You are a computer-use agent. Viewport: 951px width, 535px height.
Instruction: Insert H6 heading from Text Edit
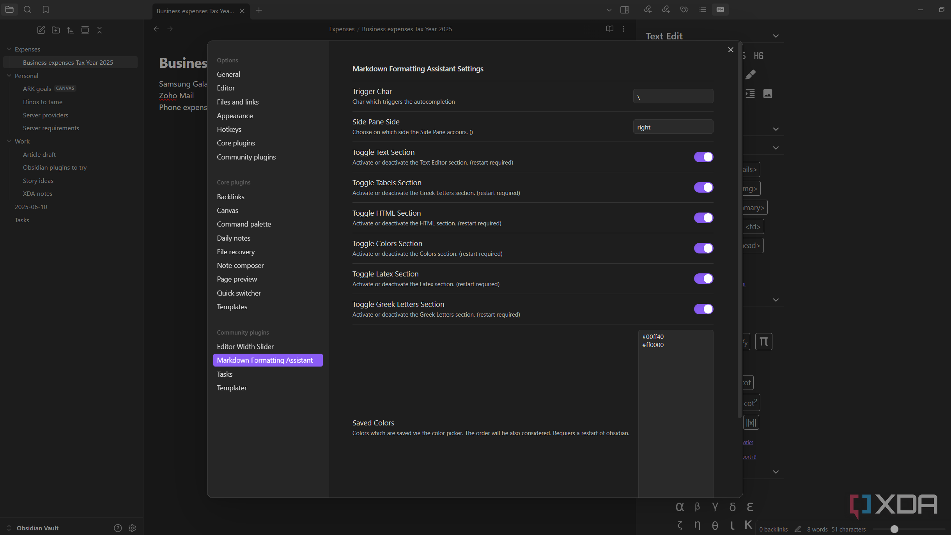point(758,56)
